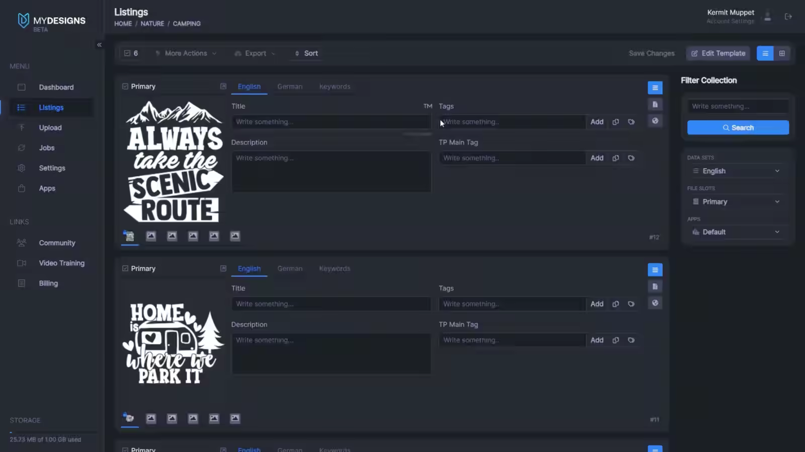Click the logout icon beside Kermit Muppet
805x452 pixels.
click(x=788, y=17)
